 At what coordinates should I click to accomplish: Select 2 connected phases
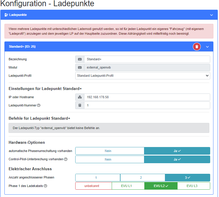pos(143,178)
